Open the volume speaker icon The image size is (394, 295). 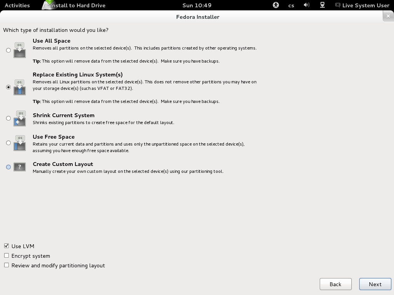(306, 5)
